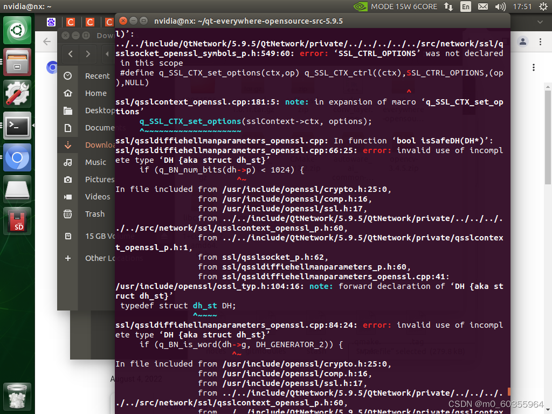The height and width of the screenshot is (414, 552).
Task: Open Trash from the dock
Action: [x=17, y=397]
